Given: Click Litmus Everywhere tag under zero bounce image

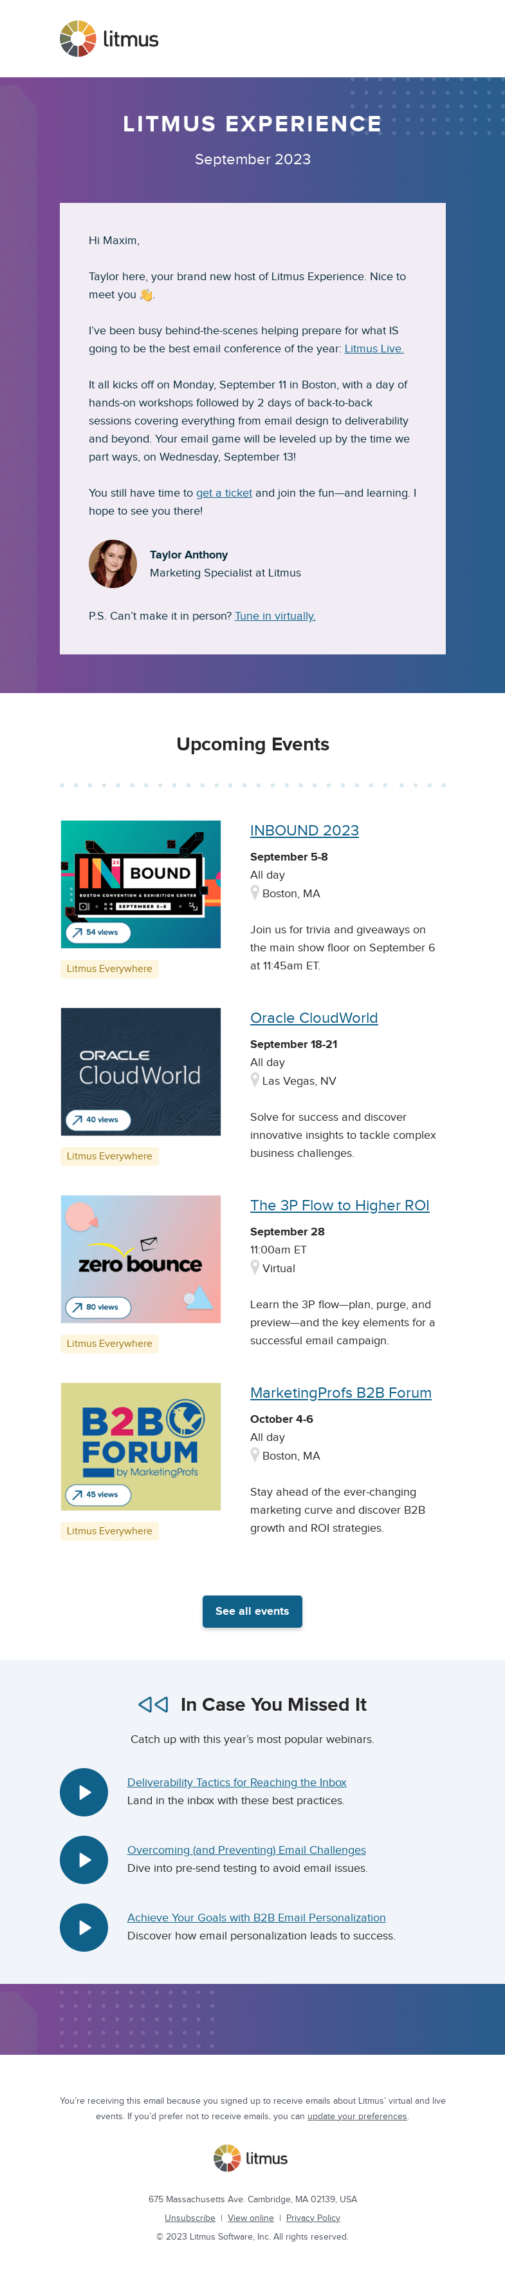Looking at the screenshot, I should pyautogui.click(x=110, y=1342).
